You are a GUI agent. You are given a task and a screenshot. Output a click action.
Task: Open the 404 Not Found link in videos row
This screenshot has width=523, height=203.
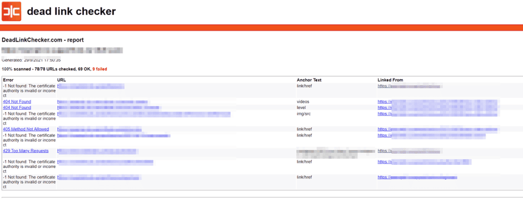[17, 102]
